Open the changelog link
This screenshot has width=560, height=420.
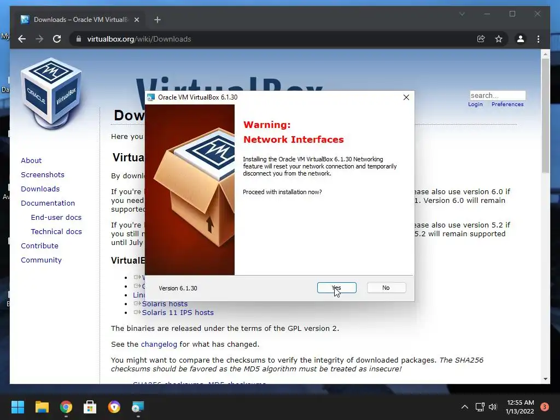159,345
